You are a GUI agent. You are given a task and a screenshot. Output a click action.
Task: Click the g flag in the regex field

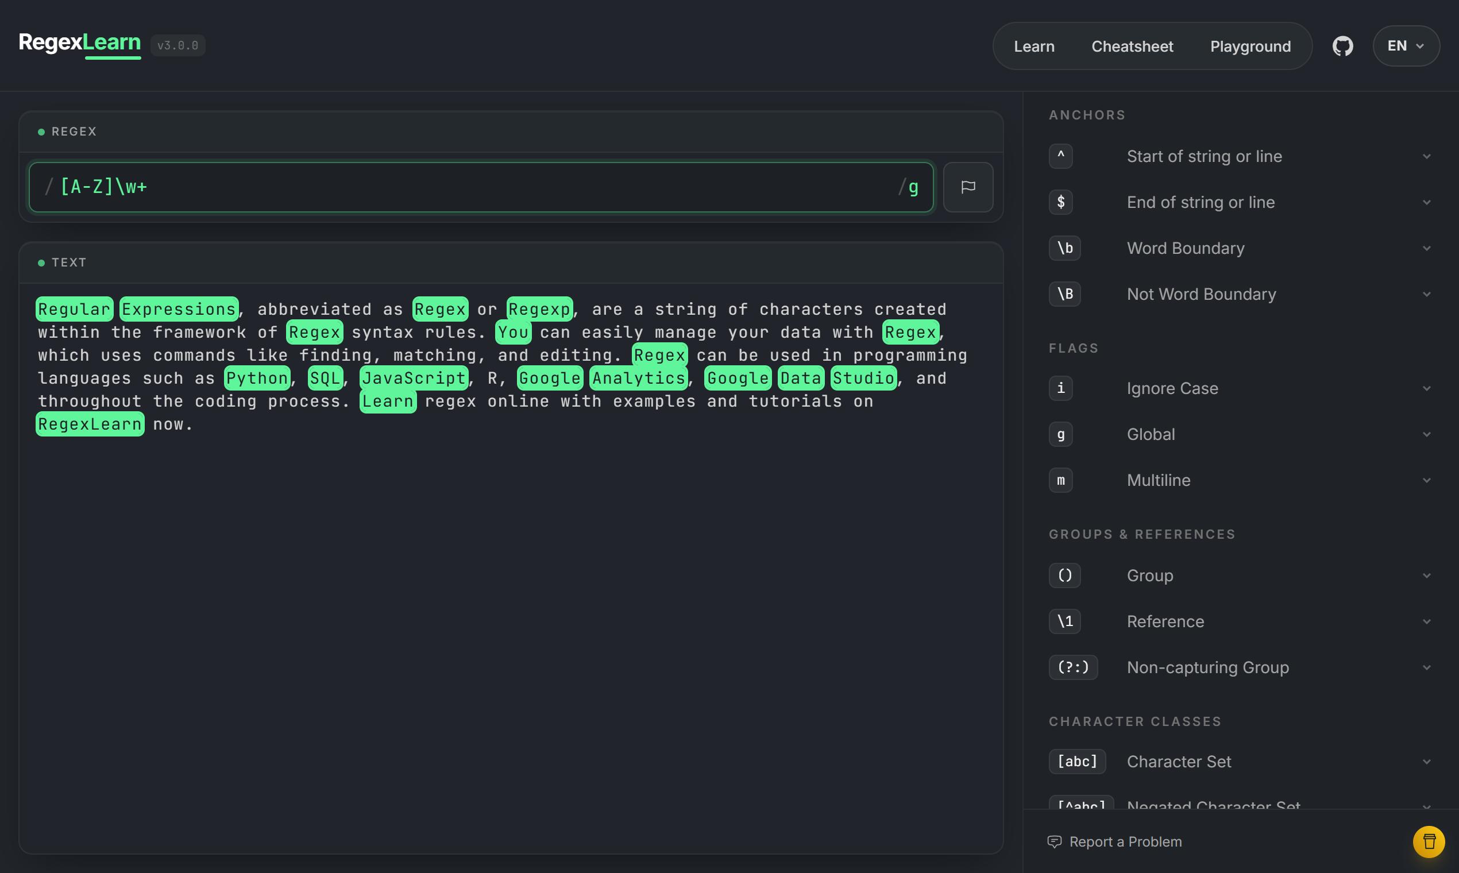(913, 187)
